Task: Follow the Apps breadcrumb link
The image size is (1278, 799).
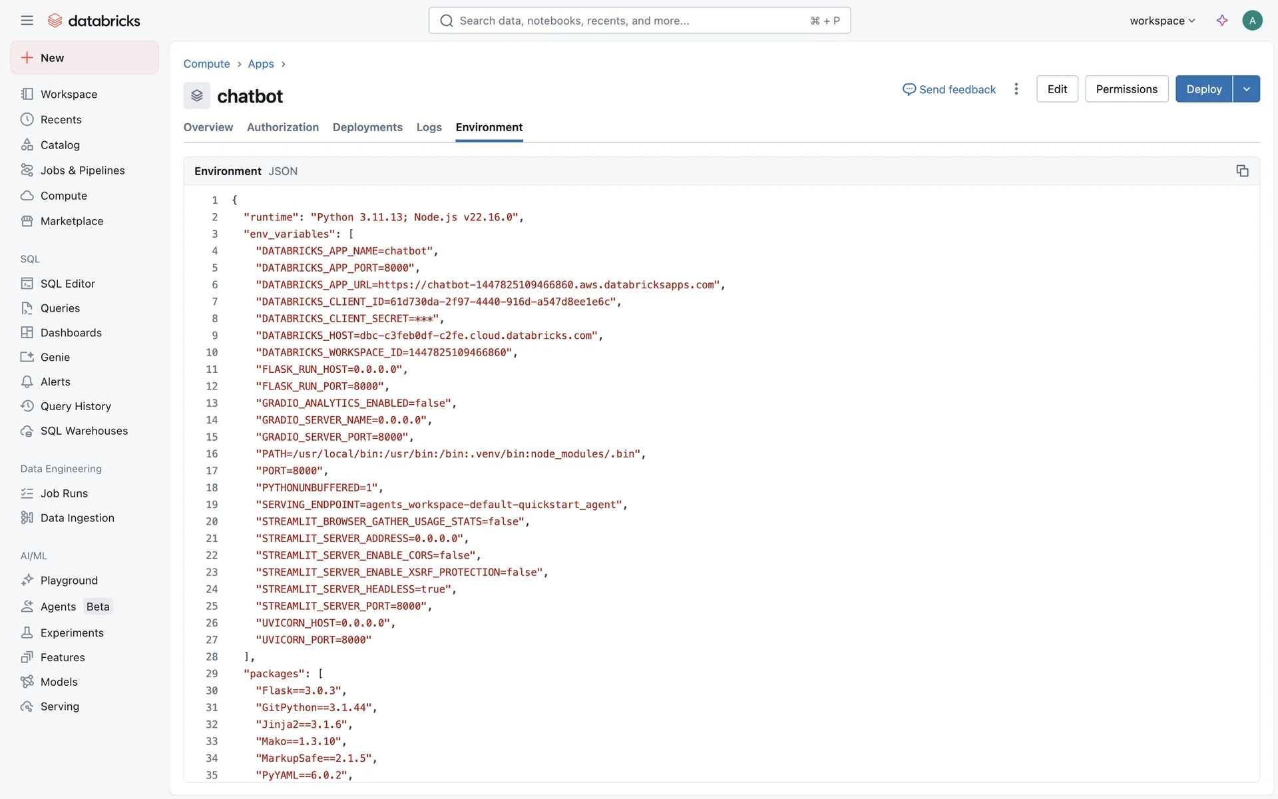Action: point(261,64)
